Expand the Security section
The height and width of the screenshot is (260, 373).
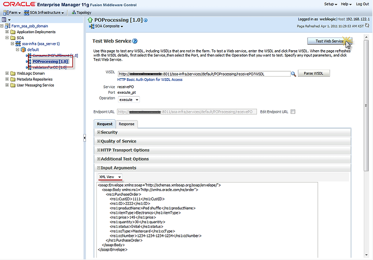99,132
